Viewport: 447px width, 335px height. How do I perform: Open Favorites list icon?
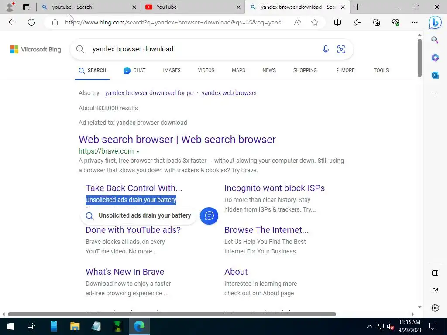(357, 22)
